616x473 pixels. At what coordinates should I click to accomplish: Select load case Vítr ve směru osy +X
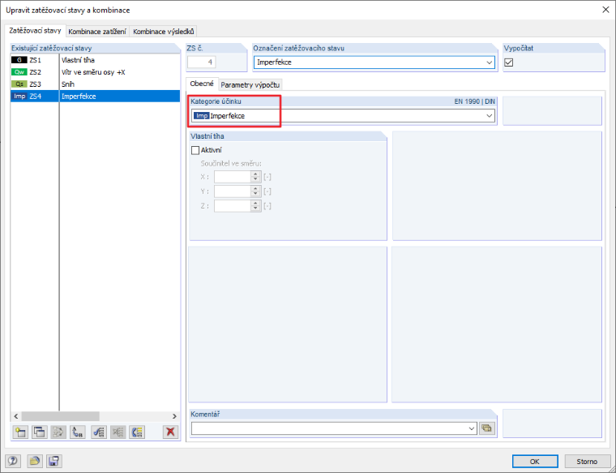pos(93,72)
